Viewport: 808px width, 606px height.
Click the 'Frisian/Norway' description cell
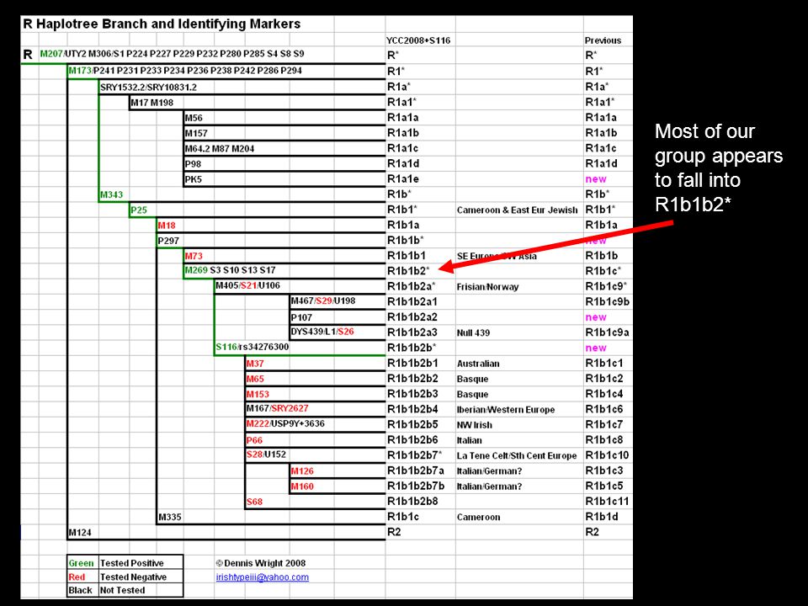coord(487,287)
